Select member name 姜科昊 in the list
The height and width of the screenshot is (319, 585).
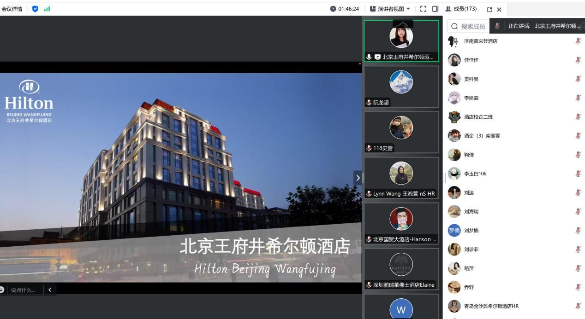click(x=471, y=79)
